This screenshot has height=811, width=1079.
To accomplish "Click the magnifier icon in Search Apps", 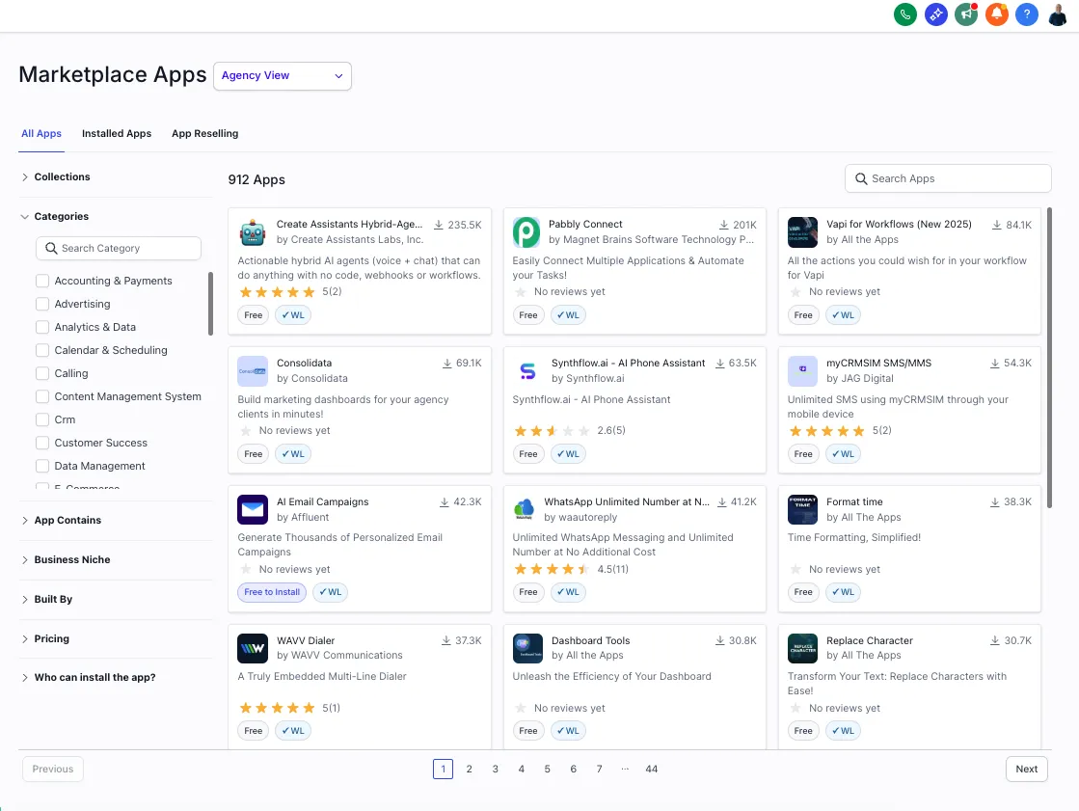I will point(861,179).
